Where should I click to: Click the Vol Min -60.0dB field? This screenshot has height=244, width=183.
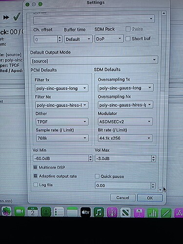click(61, 158)
